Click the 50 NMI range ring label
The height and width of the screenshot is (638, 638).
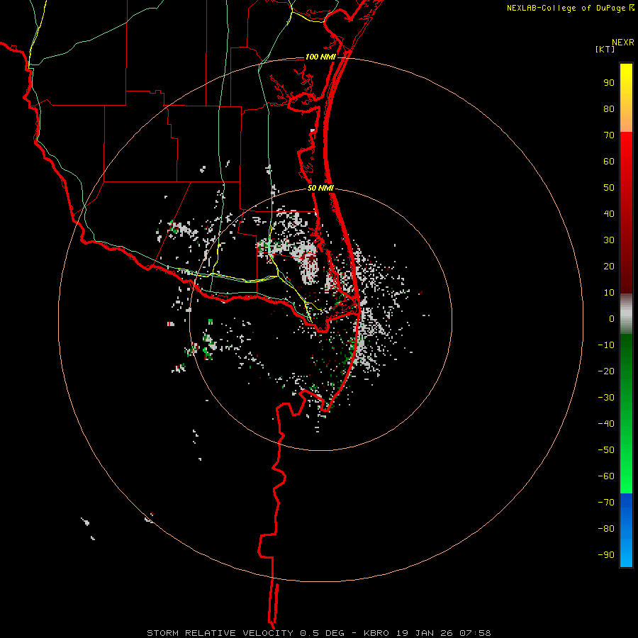pos(320,188)
